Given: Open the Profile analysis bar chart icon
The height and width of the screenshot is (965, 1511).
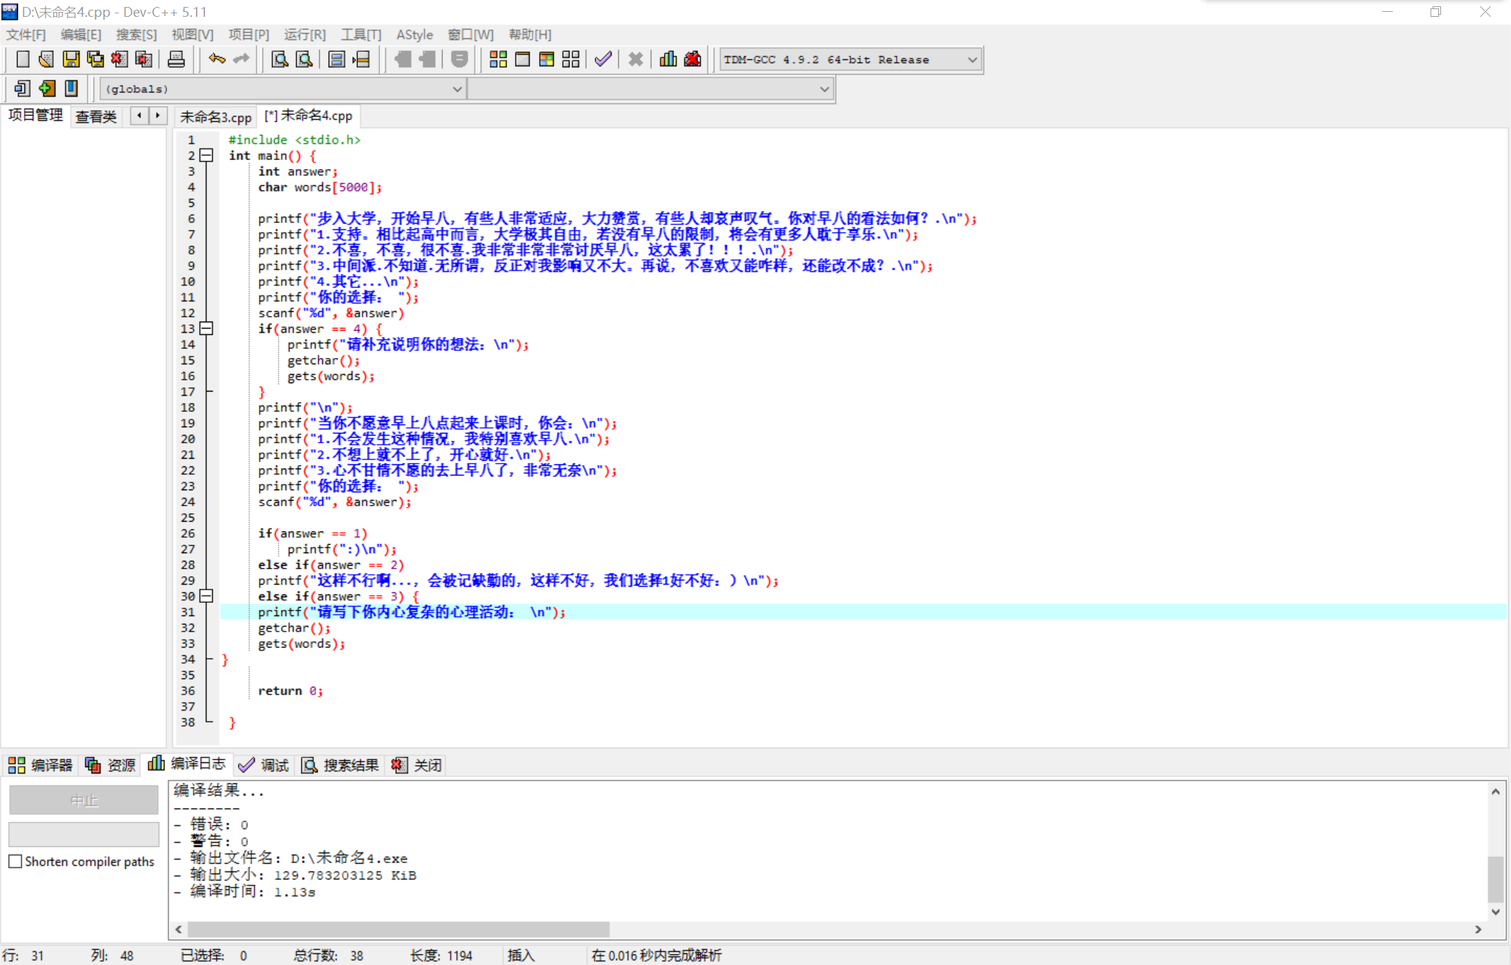Looking at the screenshot, I should tap(668, 59).
